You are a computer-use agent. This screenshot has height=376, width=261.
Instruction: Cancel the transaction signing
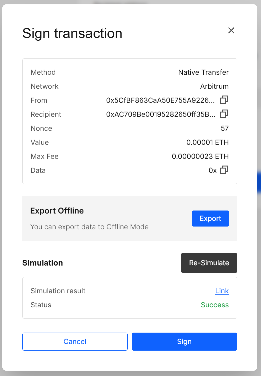pyautogui.click(x=75, y=342)
